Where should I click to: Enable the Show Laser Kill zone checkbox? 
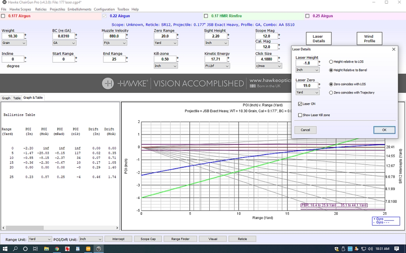click(x=300, y=115)
